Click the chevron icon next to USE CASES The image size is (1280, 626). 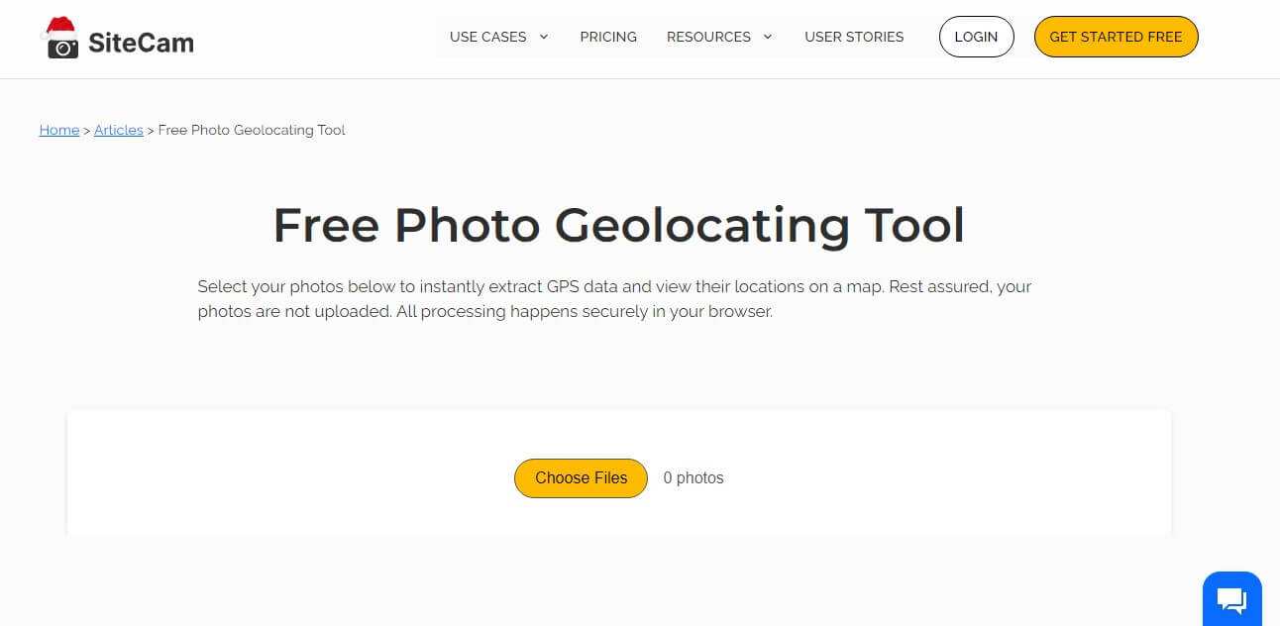click(x=543, y=36)
